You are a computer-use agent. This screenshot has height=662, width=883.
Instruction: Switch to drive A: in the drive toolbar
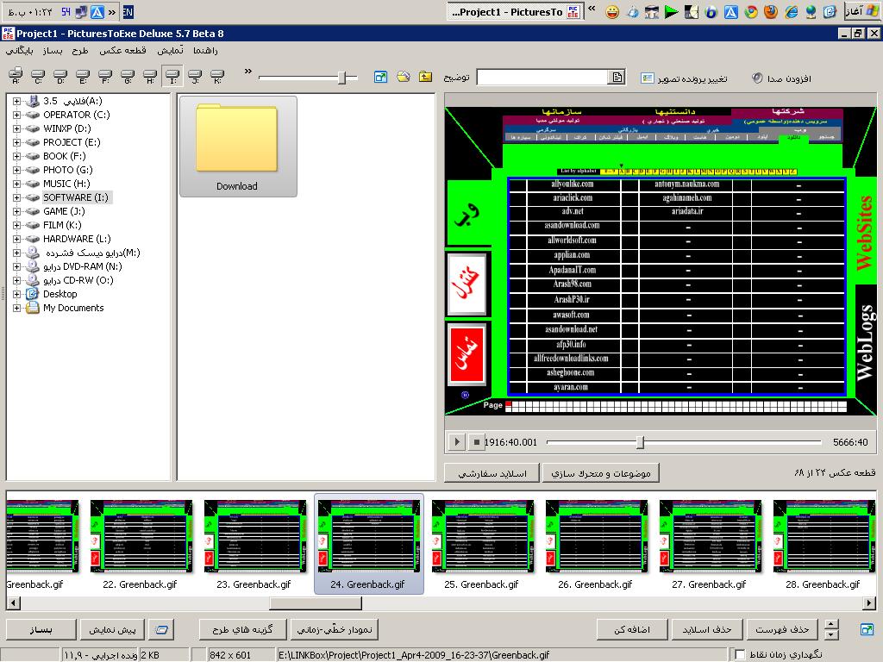pyautogui.click(x=16, y=76)
